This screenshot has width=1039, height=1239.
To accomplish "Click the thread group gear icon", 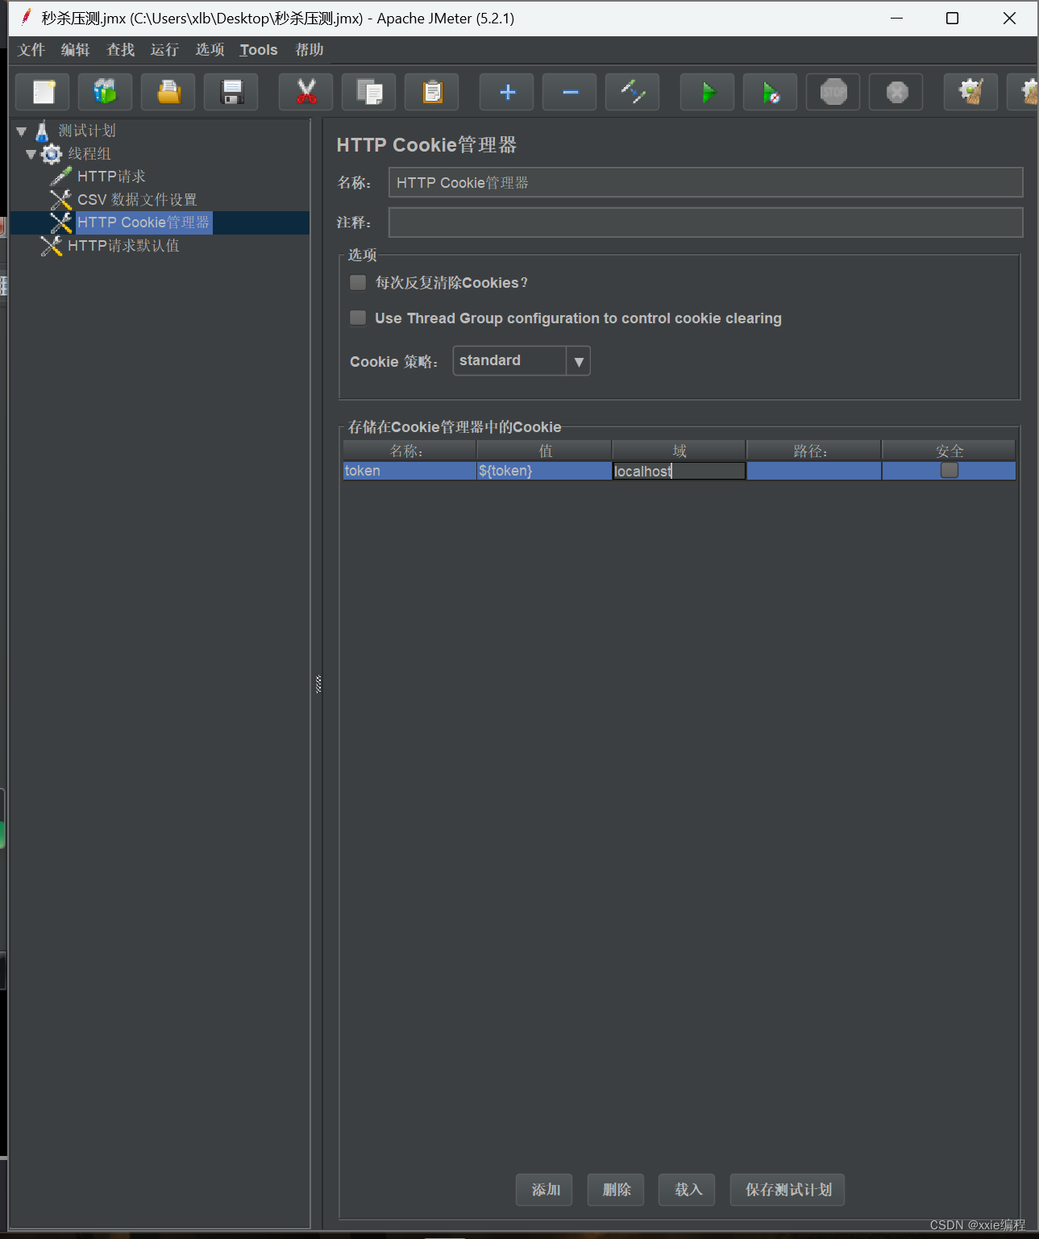I will coord(52,154).
